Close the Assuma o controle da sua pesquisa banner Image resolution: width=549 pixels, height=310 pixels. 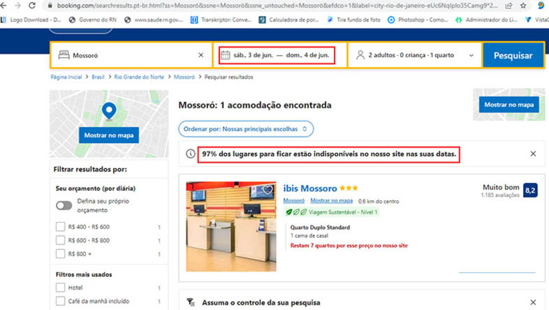[533, 302]
